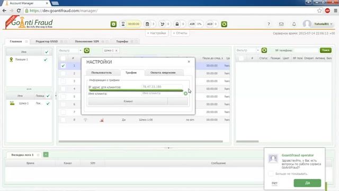The width and height of the screenshot is (339, 191).
Task: Click the GoAntiFraud logo
Action: (29, 22)
